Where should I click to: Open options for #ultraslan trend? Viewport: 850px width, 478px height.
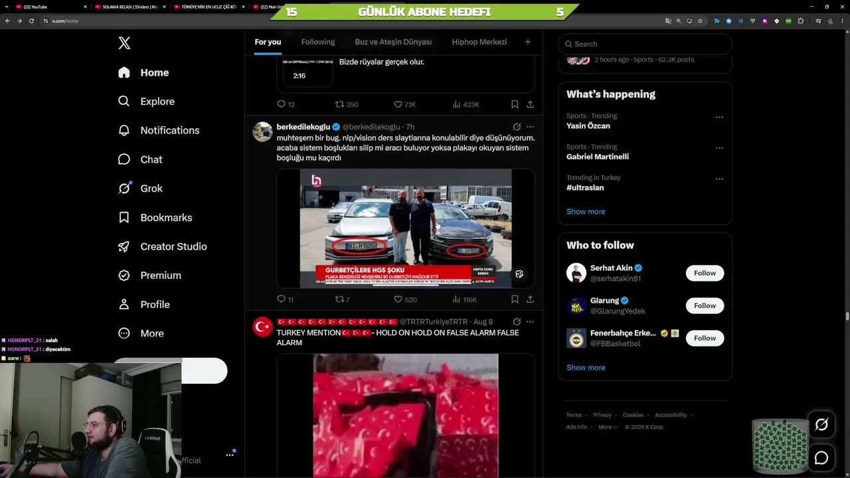click(719, 179)
